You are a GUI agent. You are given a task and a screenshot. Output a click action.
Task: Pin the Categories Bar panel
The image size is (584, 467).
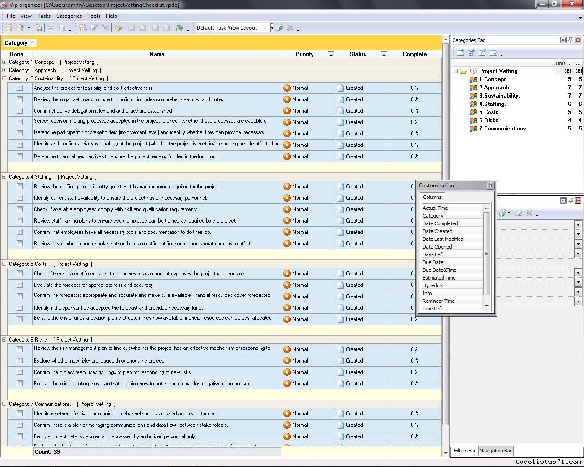pos(570,40)
